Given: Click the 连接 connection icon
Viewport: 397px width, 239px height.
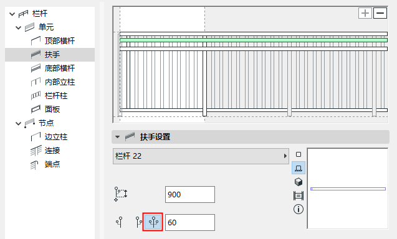Looking at the screenshot, I should [36, 151].
